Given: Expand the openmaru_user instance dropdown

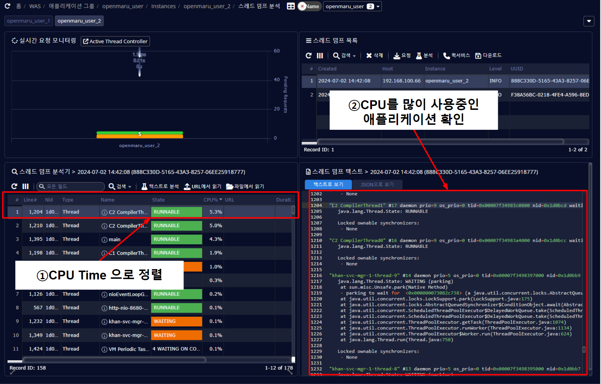Looking at the screenshot, I should coord(378,6).
